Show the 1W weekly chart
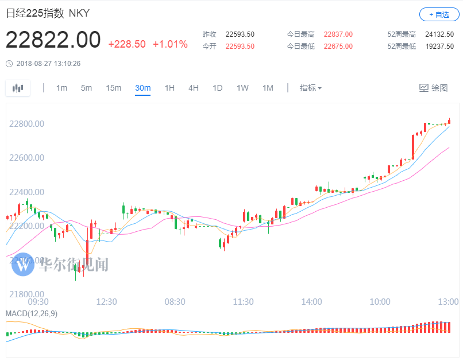Screen dimensions: 463x361 point(242,88)
